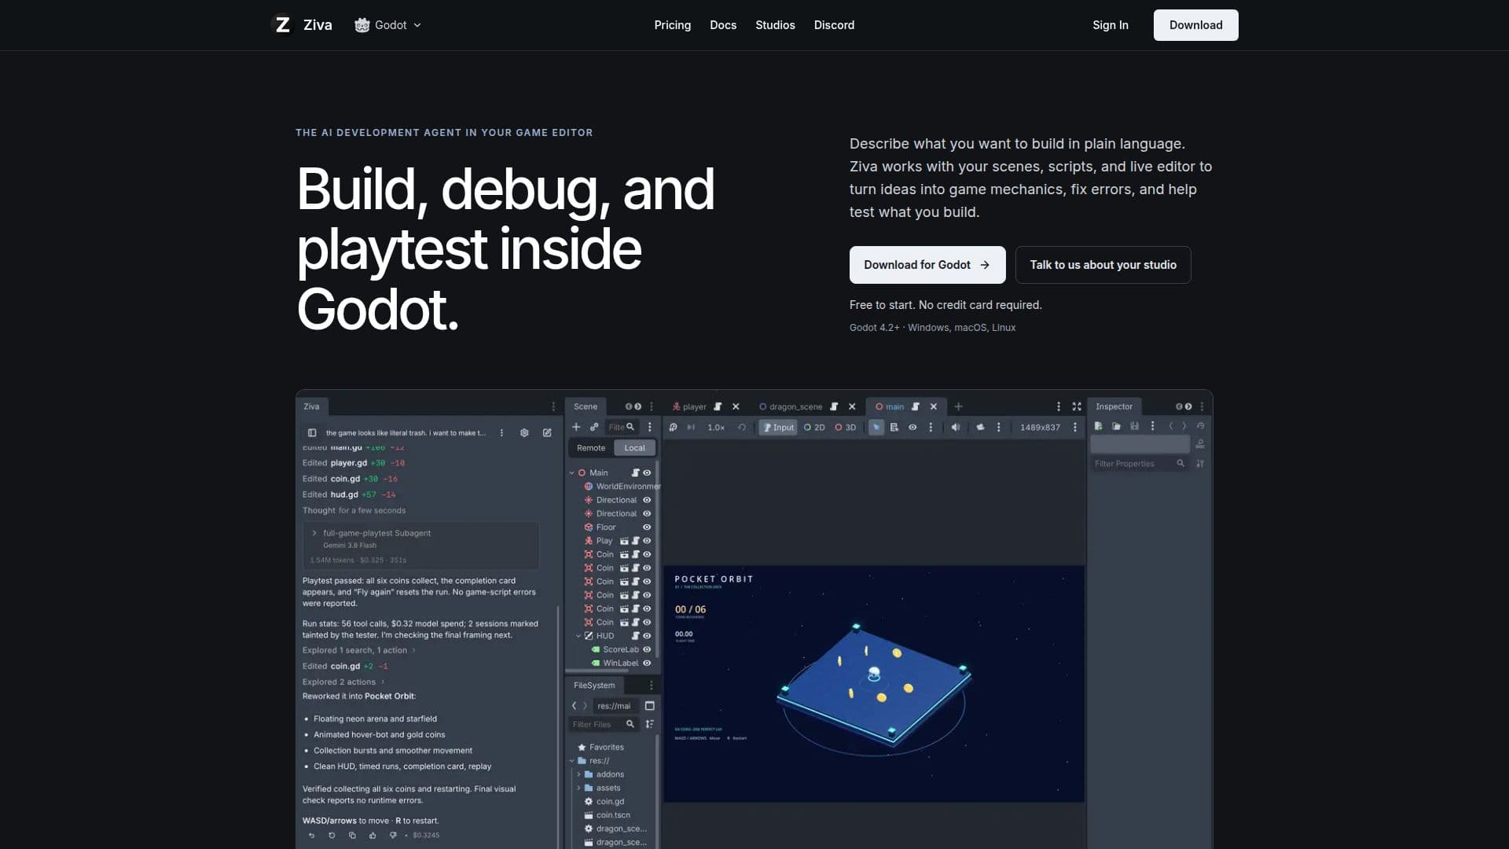Open Ziva chat settings gear

524,432
